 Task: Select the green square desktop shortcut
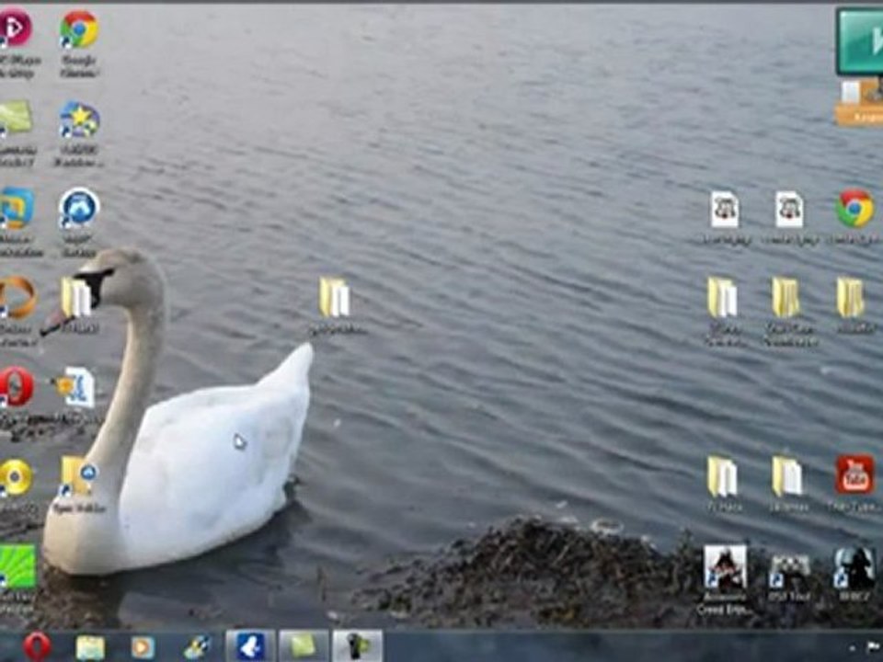17,566
